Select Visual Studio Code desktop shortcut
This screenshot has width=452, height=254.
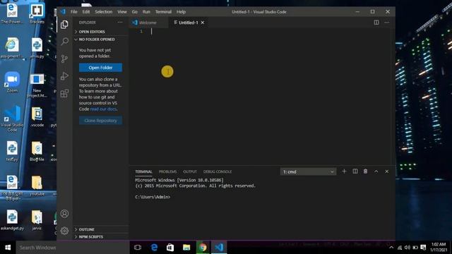pos(12,119)
